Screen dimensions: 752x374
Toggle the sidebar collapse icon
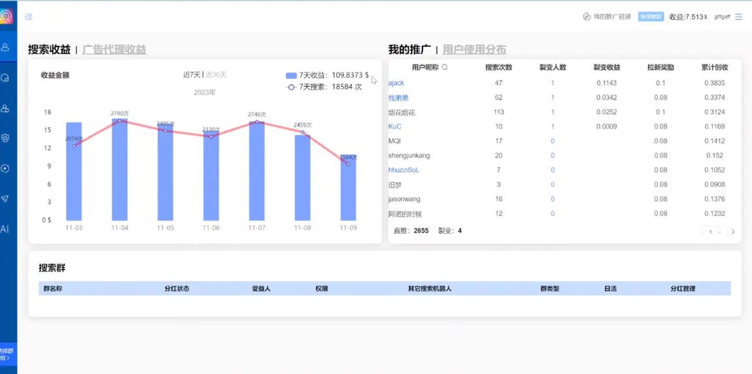coord(29,17)
